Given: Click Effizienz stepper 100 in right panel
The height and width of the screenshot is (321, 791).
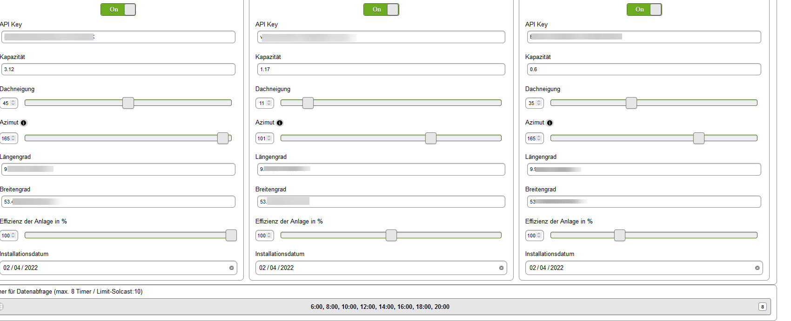Looking at the screenshot, I should coord(535,236).
